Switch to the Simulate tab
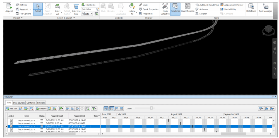 (41, 103)
